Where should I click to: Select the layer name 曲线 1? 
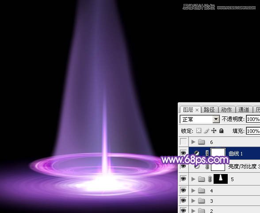coord(236,154)
